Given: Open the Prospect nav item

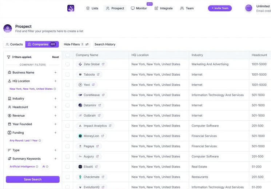Looking at the screenshot, I should coord(115,8).
